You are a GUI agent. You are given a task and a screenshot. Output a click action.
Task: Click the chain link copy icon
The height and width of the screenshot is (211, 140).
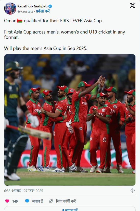(51, 201)
